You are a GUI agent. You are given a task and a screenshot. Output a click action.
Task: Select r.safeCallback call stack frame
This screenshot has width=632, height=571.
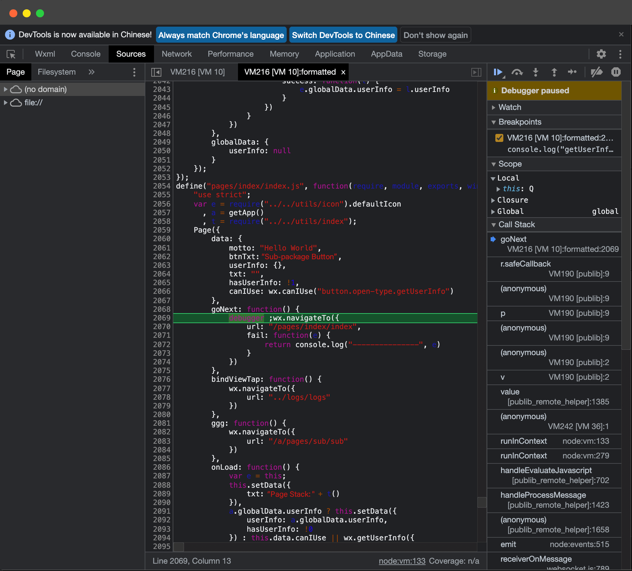click(x=525, y=264)
